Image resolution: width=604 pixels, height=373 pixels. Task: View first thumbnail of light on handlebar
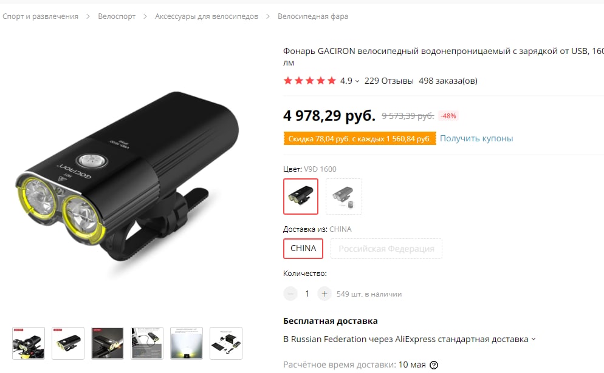(x=29, y=343)
